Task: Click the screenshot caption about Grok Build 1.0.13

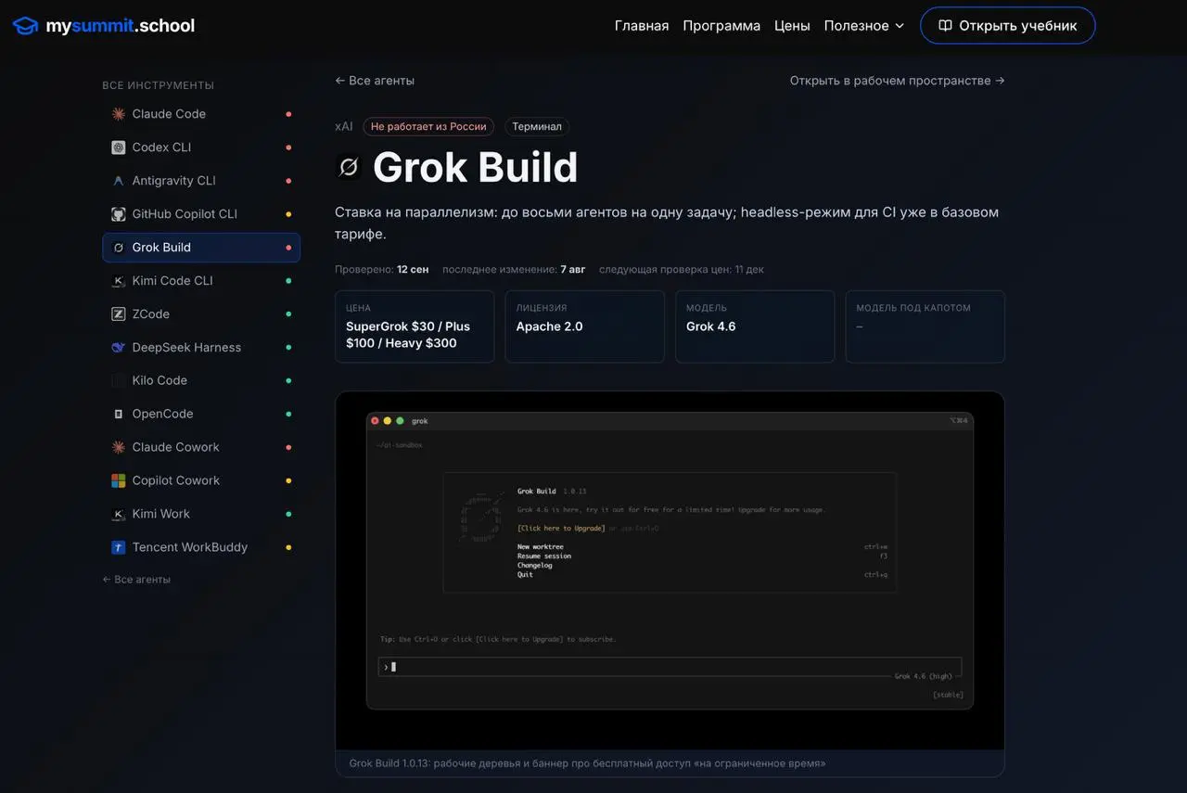Action: pyautogui.click(x=588, y=763)
